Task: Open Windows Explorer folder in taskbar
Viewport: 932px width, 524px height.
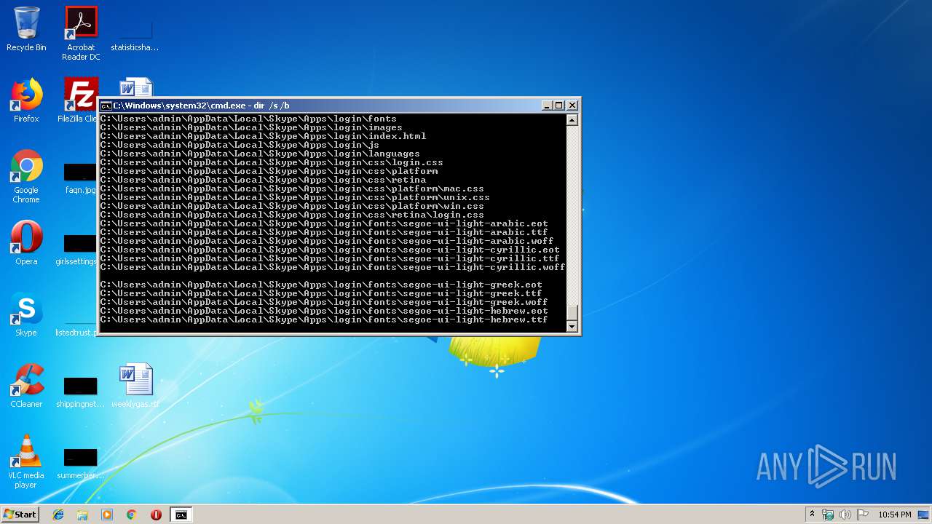Action: [82, 515]
